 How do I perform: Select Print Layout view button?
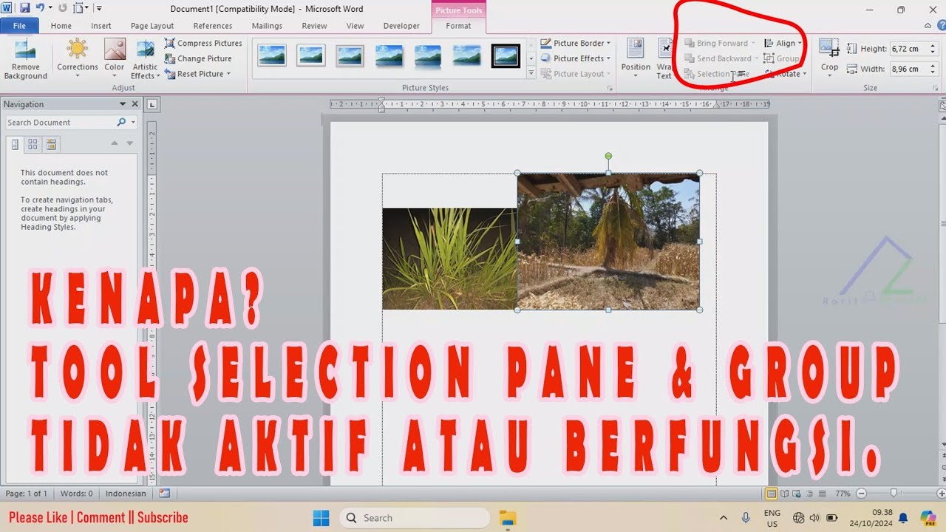pos(772,494)
